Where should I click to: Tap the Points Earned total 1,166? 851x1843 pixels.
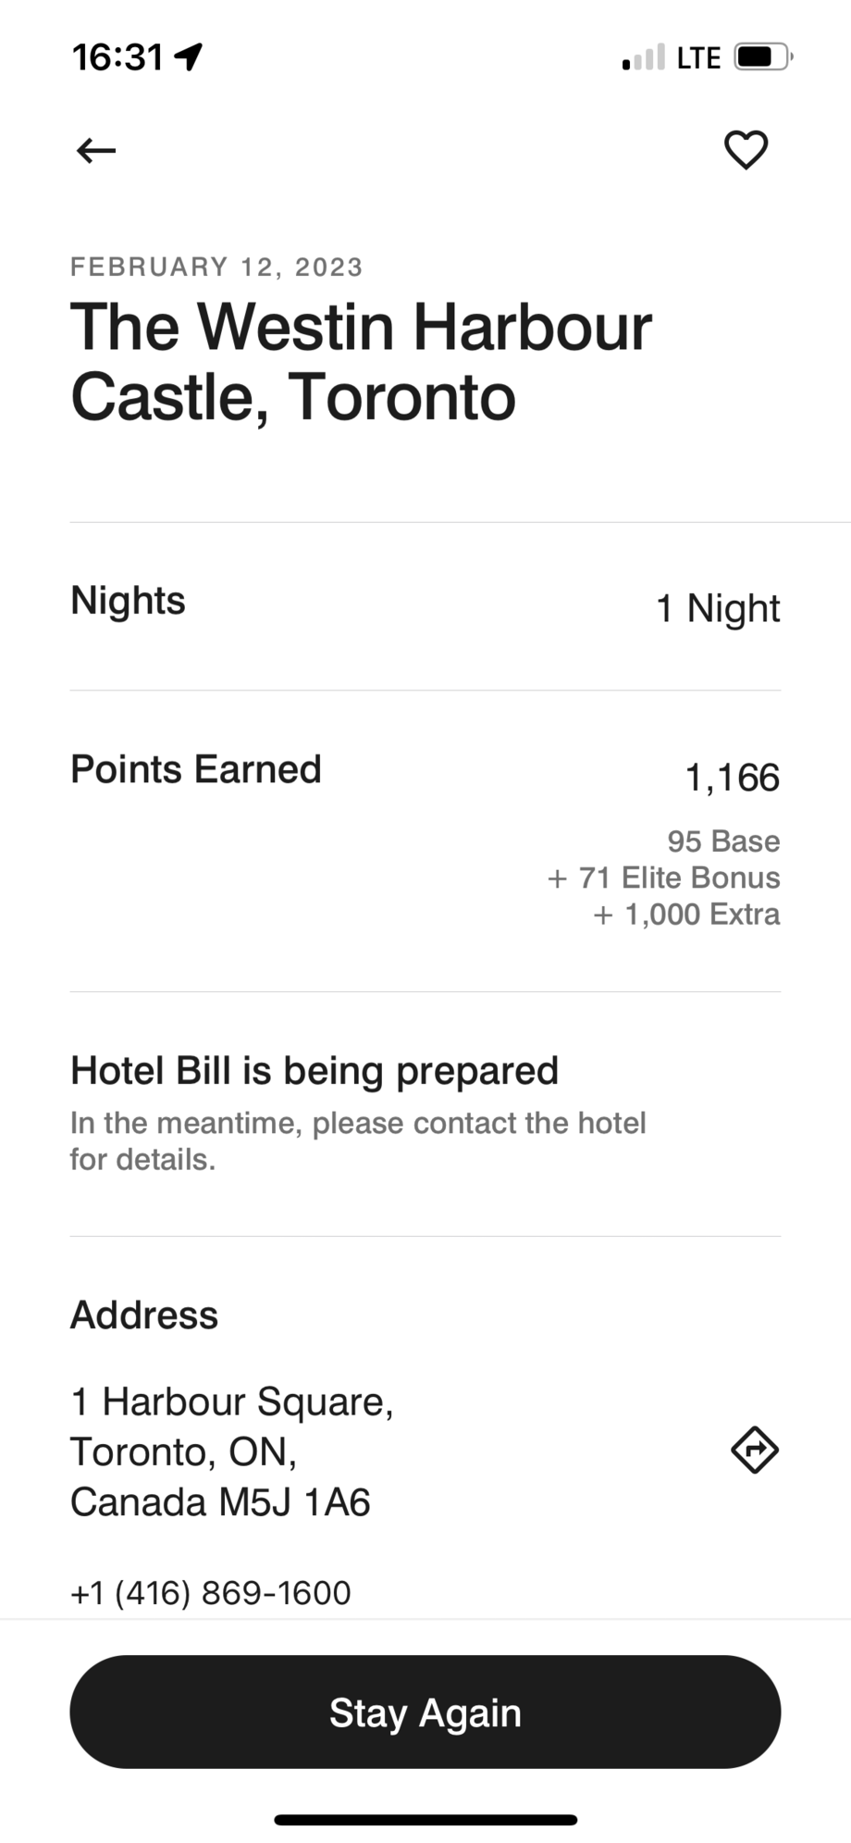click(732, 778)
